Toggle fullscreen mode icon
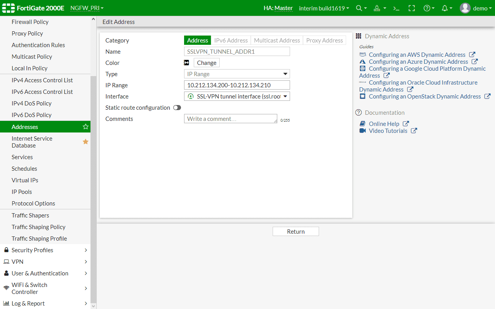Screen dimensions: 495x309 411,8
